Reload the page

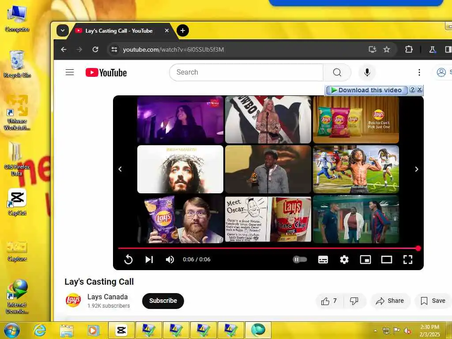pos(95,49)
